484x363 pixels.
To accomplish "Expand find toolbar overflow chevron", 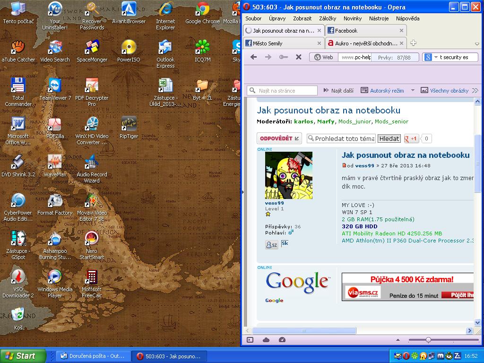I will 475,90.
